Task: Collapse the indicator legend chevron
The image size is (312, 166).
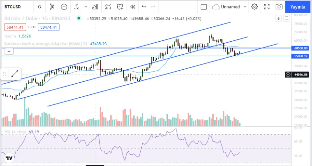Action: pos(9,51)
